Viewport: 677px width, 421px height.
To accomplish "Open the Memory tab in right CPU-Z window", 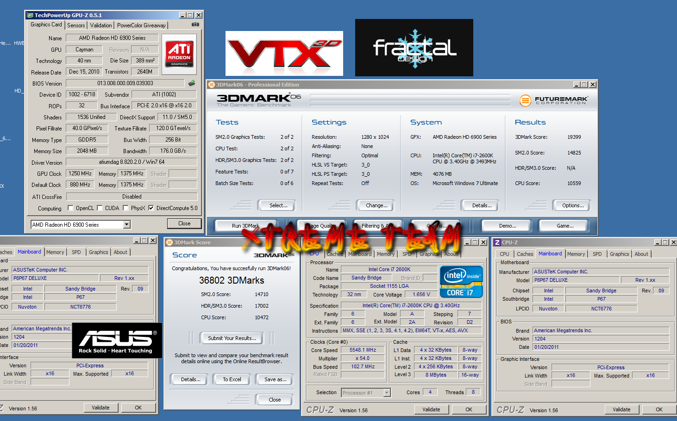I will (576, 254).
